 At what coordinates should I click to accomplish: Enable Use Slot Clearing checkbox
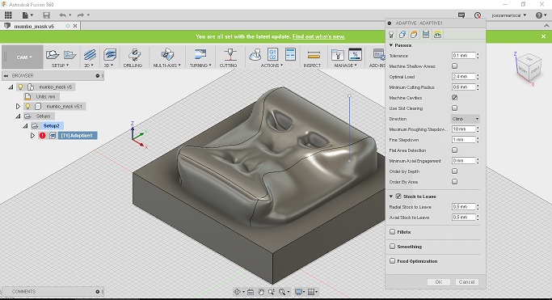coord(454,108)
